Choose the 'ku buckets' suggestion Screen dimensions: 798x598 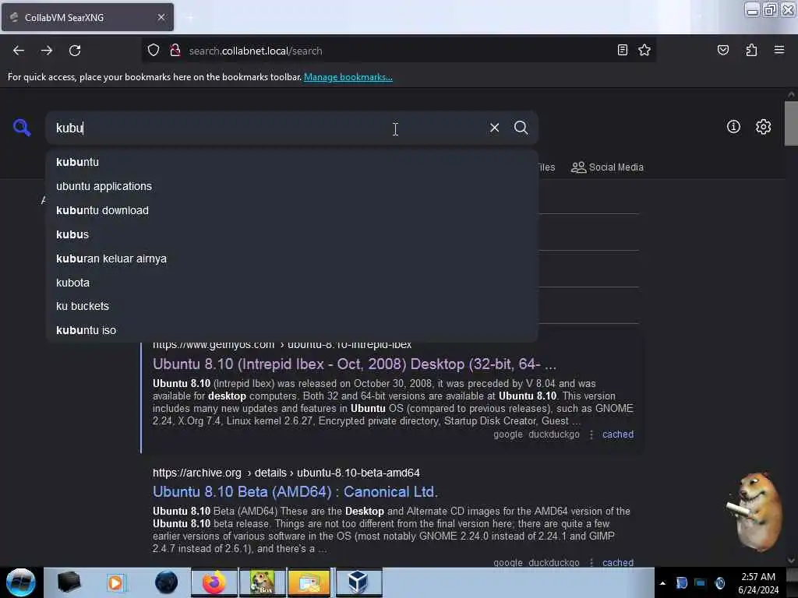(x=292, y=306)
